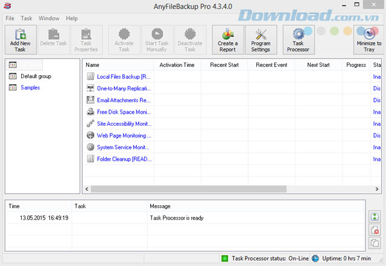Open One-to-Many Replication task link
Viewport: 386px width, 266px height.
point(124,88)
